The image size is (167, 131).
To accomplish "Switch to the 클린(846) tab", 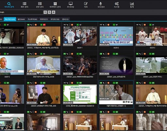I will [x=21, y=19].
